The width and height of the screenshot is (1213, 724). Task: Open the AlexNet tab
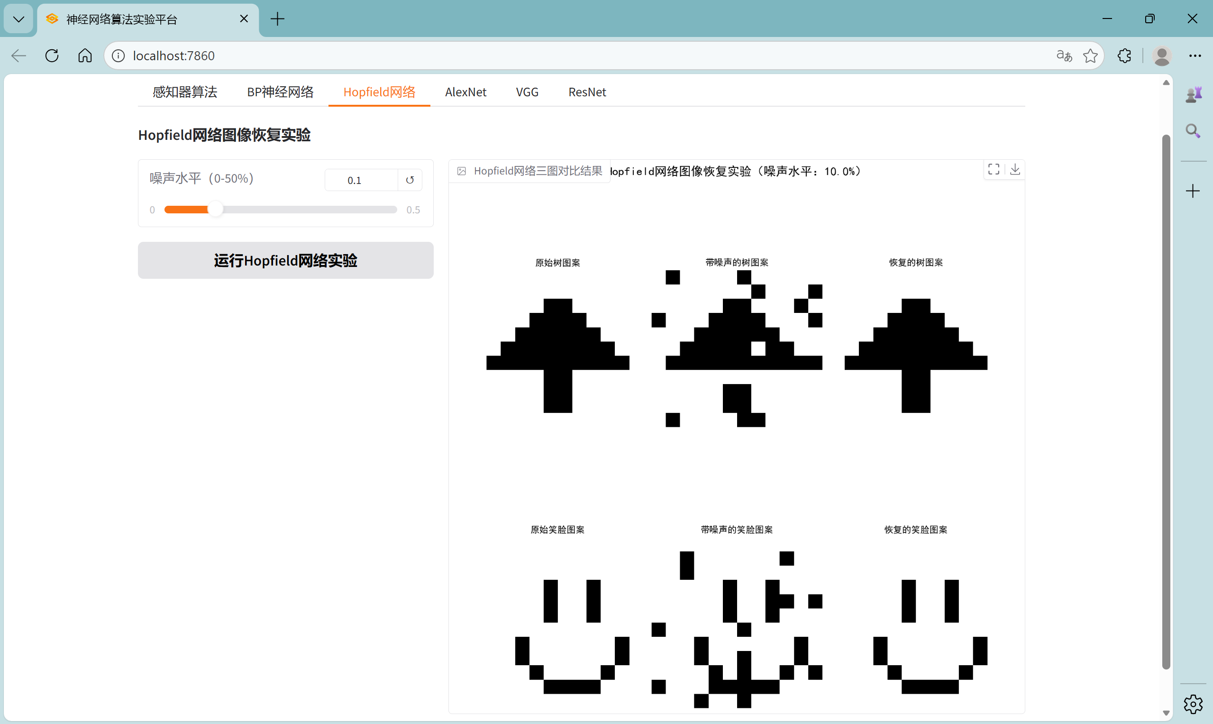[x=465, y=92]
